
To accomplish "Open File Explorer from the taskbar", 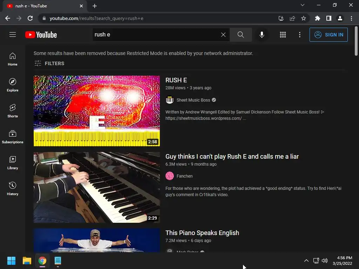I will click(x=27, y=261).
